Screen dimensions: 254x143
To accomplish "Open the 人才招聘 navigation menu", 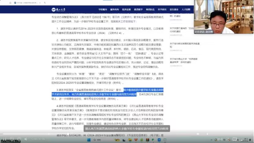I will coord(186,9).
